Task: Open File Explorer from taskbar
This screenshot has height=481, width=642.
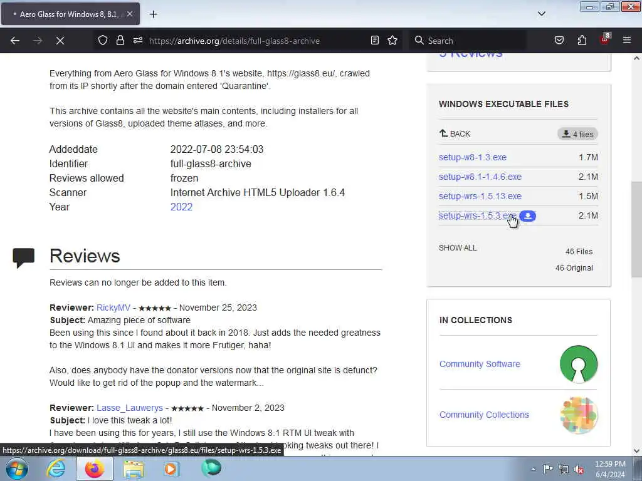Action: (x=134, y=468)
